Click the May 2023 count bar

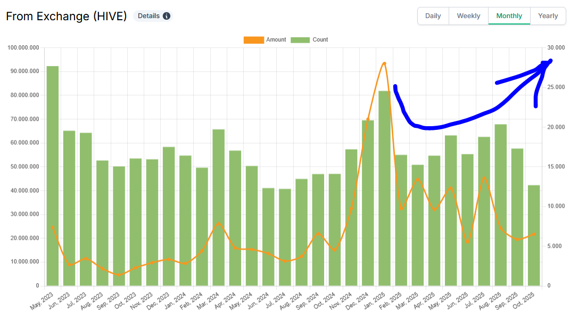point(53,176)
